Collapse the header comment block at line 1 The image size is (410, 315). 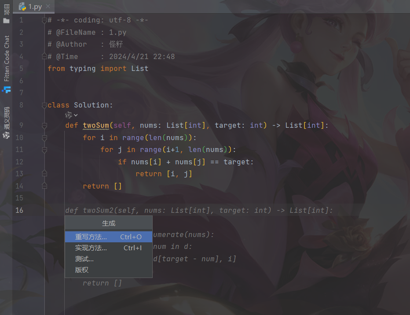(x=44, y=20)
